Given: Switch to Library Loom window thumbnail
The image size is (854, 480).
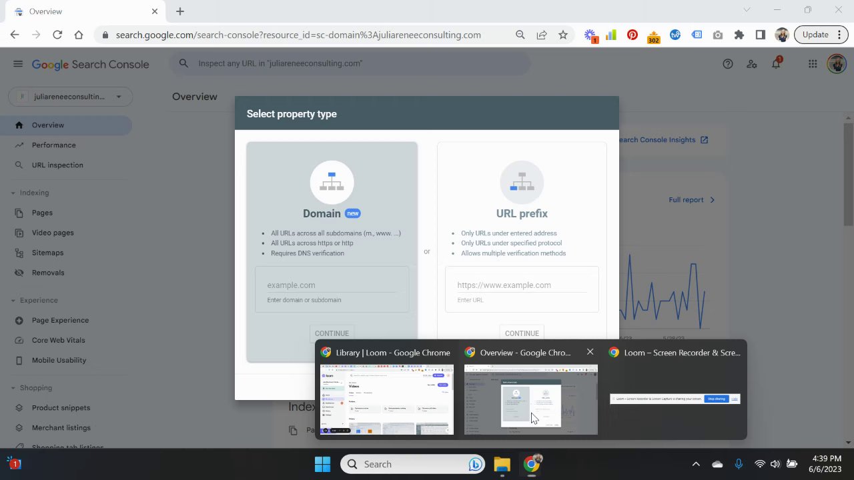Looking at the screenshot, I should coord(387,399).
